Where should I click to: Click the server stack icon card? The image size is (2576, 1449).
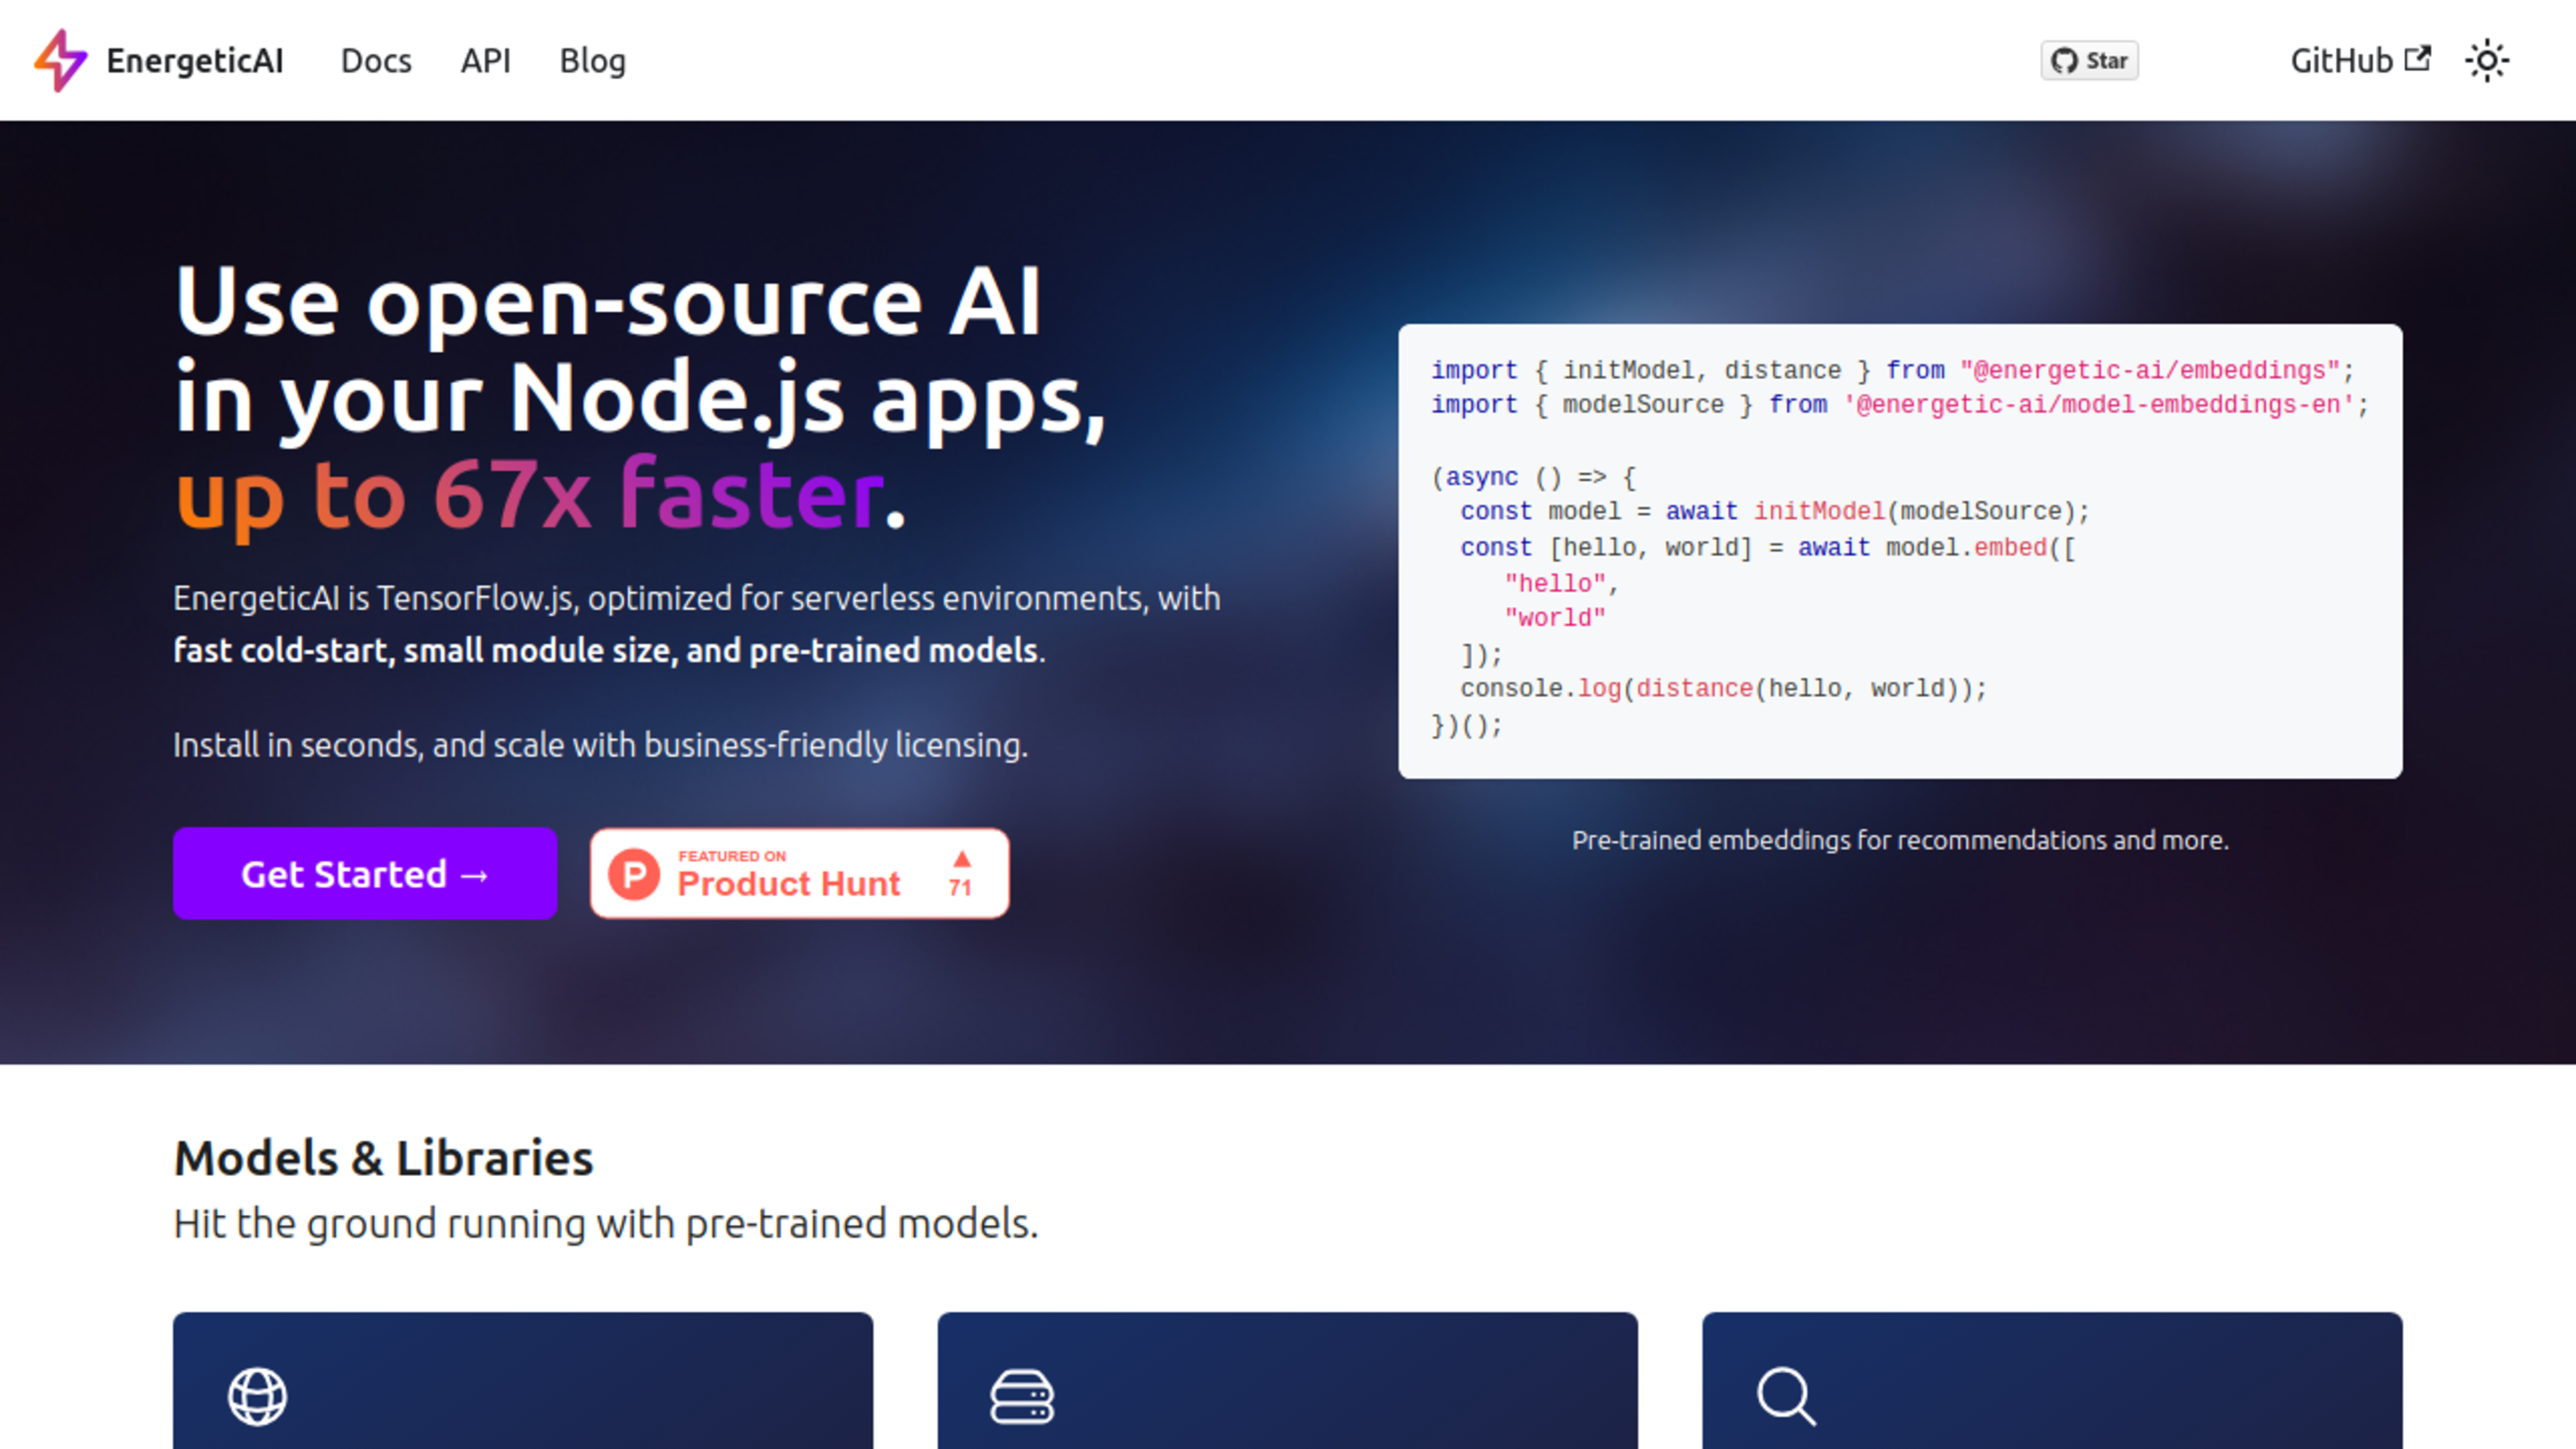pyautogui.click(x=1021, y=1395)
